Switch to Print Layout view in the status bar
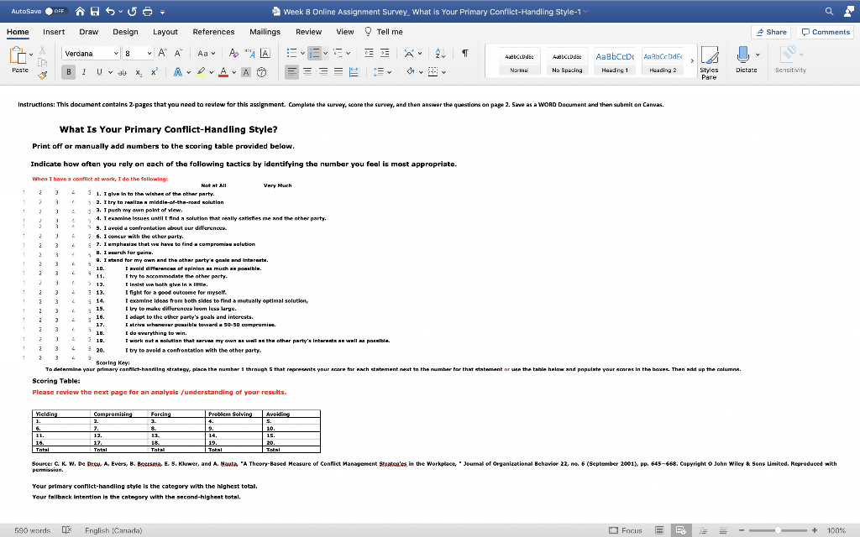The height and width of the screenshot is (537, 860). (660, 530)
